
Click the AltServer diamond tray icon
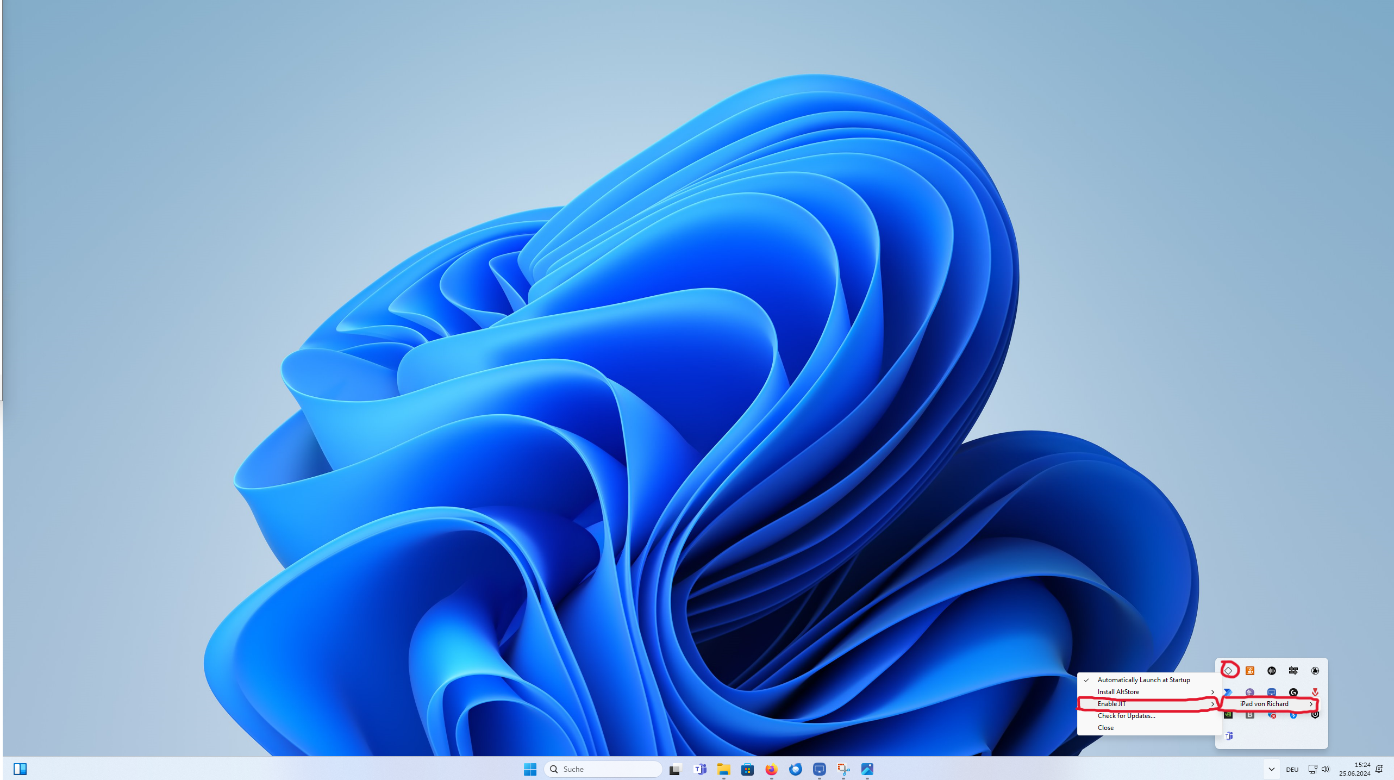coord(1228,670)
